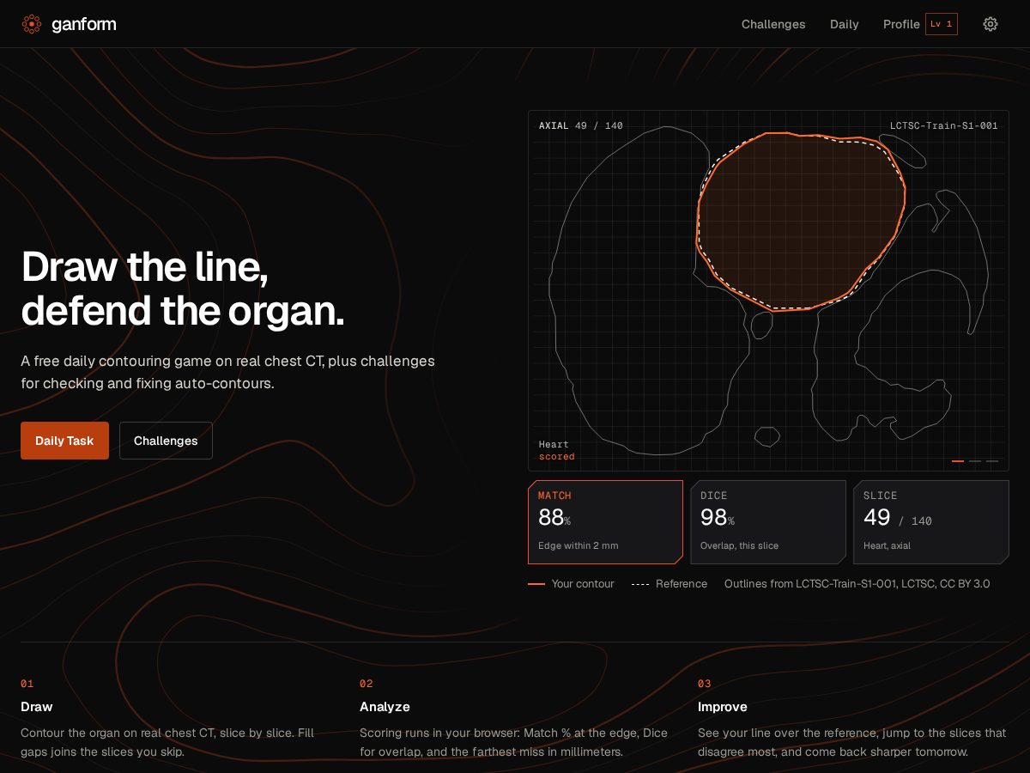Click the ganform wordmark text

click(x=83, y=24)
